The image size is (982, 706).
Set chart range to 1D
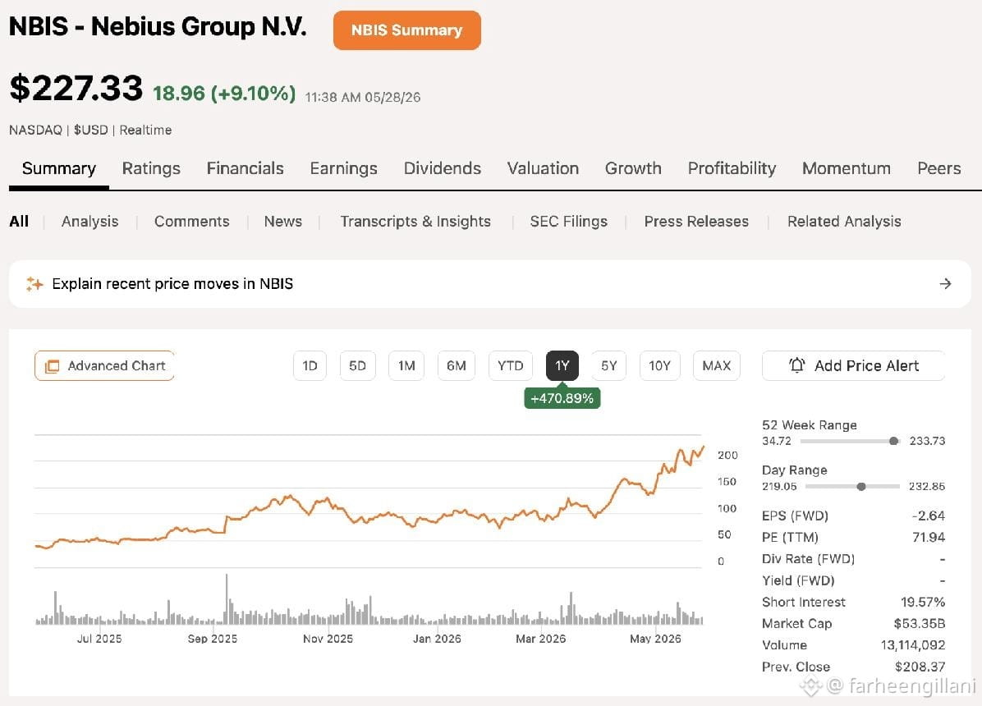point(310,366)
